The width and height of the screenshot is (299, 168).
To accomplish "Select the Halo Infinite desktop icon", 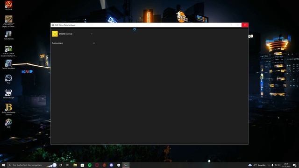I will (8, 35).
